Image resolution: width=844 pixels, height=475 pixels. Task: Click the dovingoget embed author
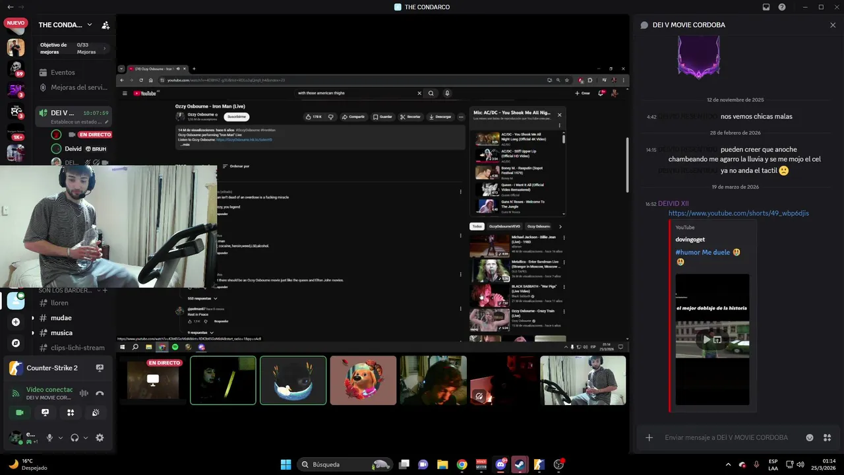[x=690, y=239]
